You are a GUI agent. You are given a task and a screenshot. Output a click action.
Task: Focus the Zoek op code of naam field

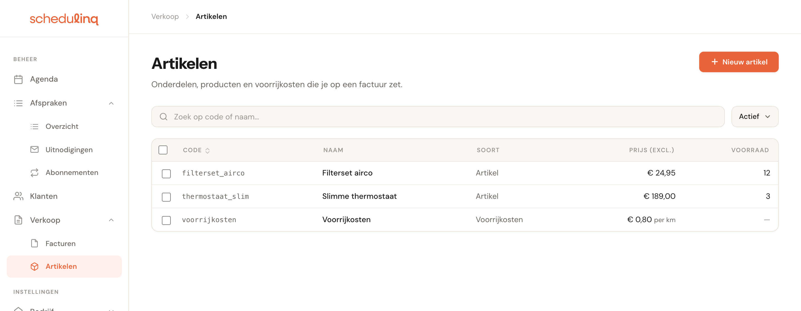click(x=438, y=117)
